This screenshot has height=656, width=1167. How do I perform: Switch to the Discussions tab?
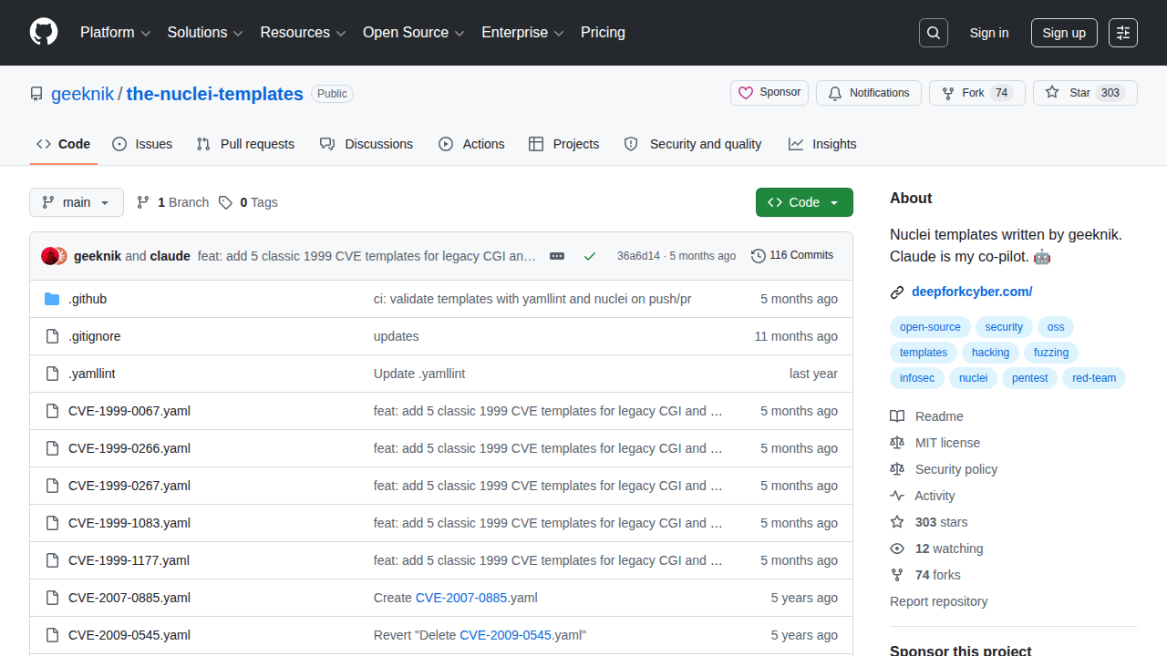(367, 144)
